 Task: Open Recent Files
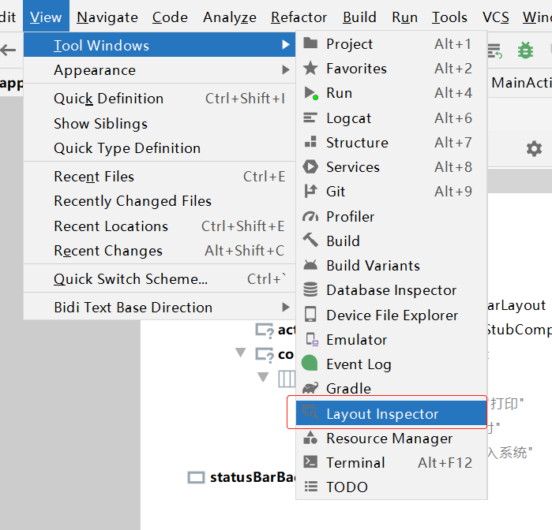click(x=160, y=177)
